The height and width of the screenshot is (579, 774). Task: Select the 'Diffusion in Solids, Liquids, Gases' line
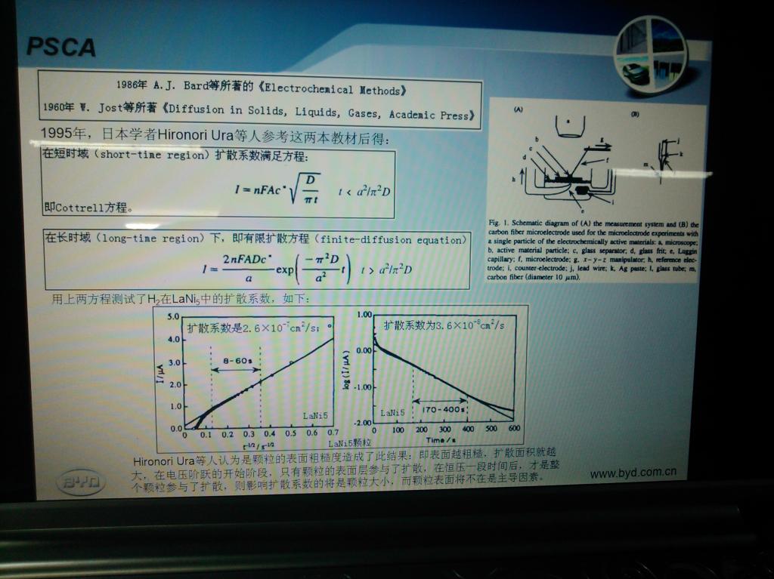click(259, 111)
